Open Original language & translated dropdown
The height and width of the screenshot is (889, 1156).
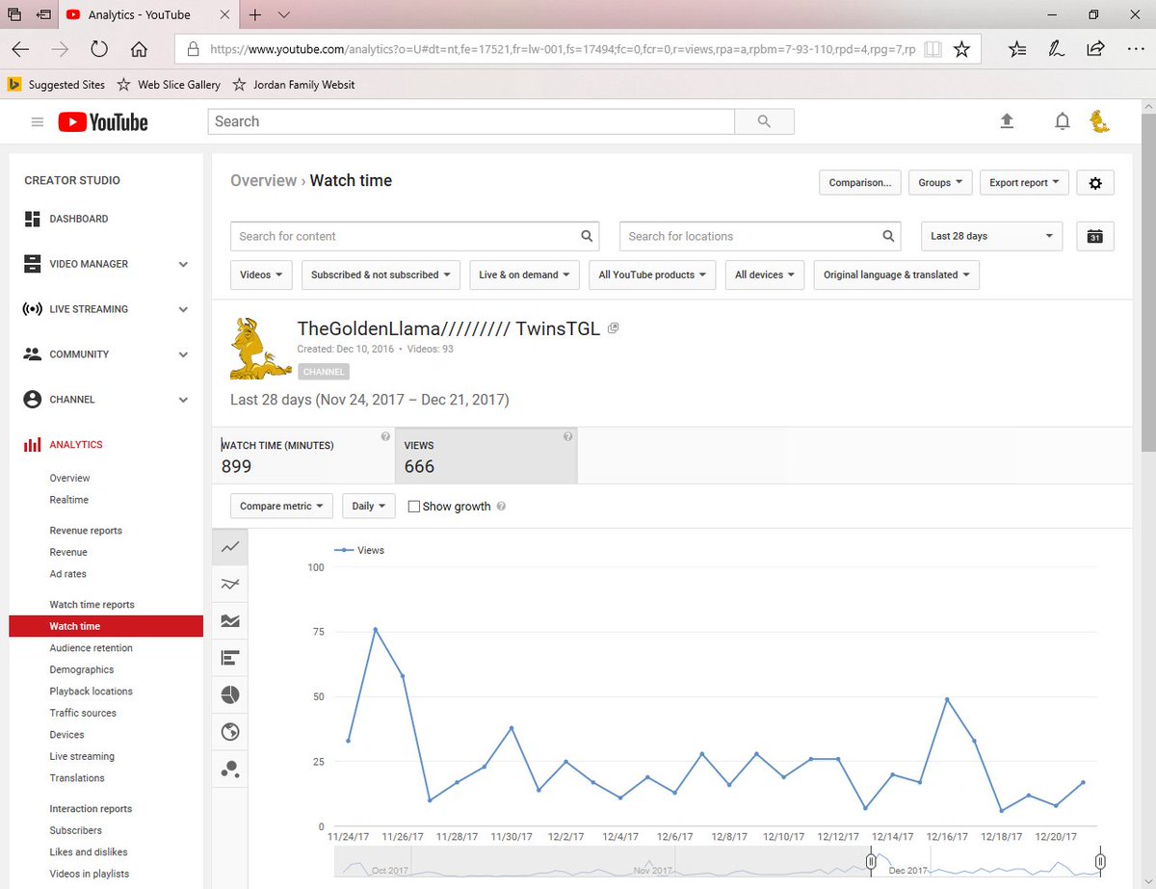(x=897, y=275)
